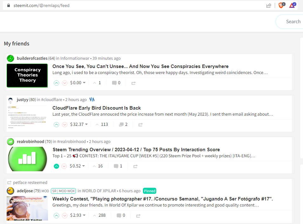
Task: Click the steemit.com address bar URL
Action: click(42, 5)
